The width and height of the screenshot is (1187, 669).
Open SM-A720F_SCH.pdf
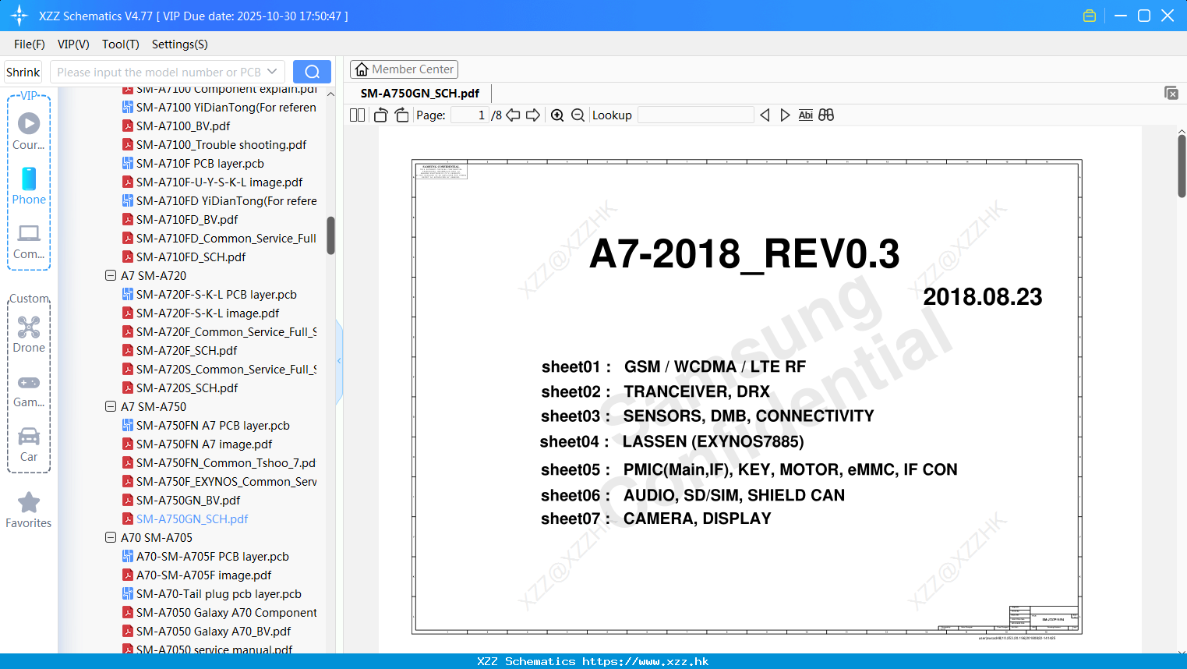[186, 350]
